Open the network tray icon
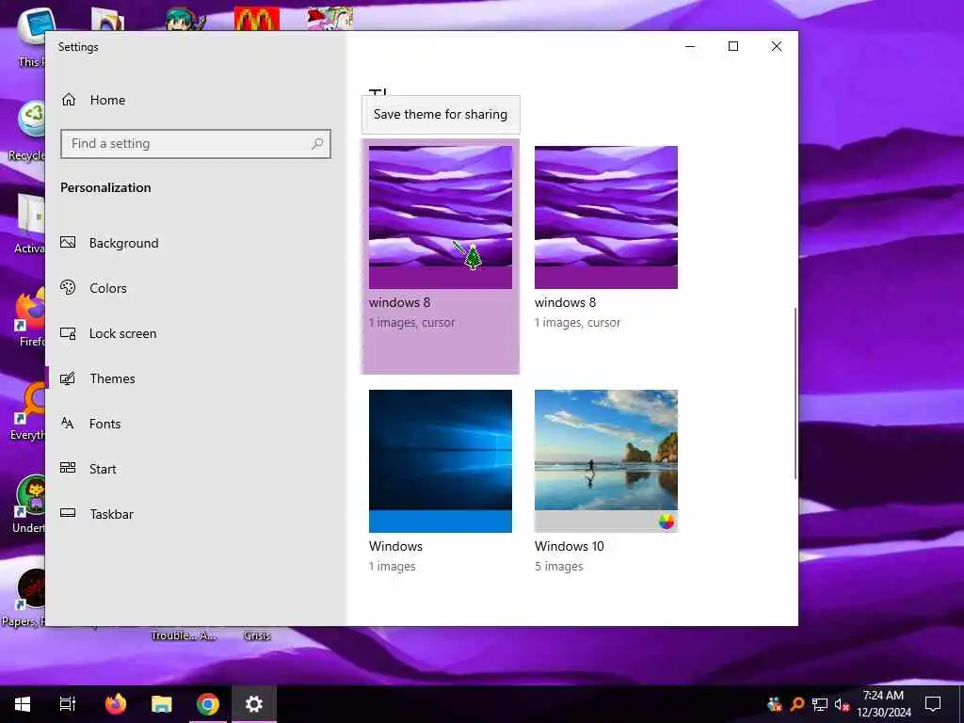Screen dimensions: 964x723 tap(820, 704)
